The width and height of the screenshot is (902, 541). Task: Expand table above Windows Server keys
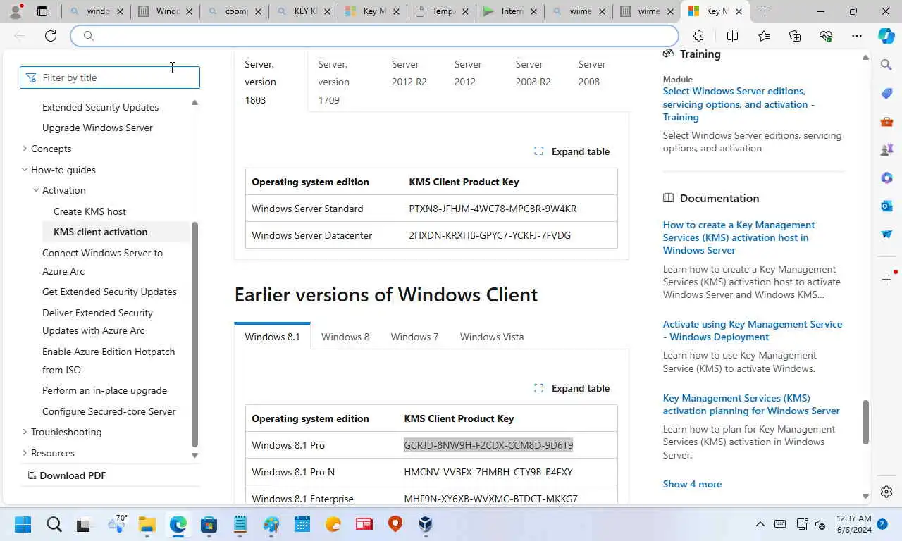tap(572, 151)
